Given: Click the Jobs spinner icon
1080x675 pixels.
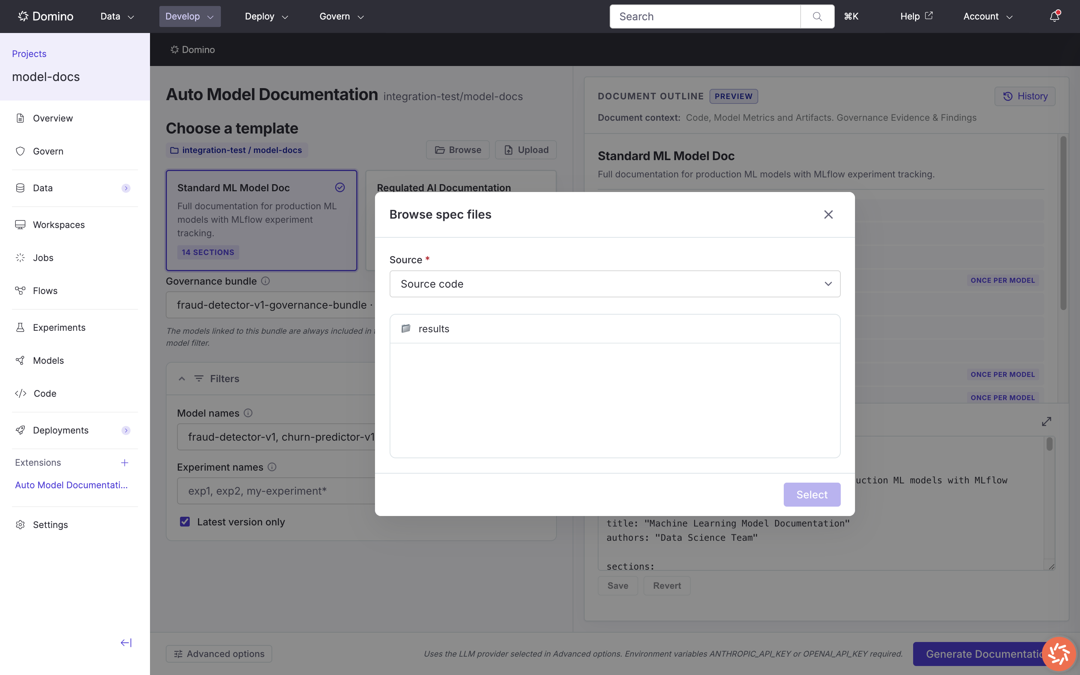Looking at the screenshot, I should tap(20, 258).
